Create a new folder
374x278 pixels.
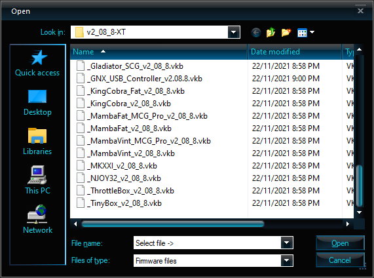click(x=286, y=32)
